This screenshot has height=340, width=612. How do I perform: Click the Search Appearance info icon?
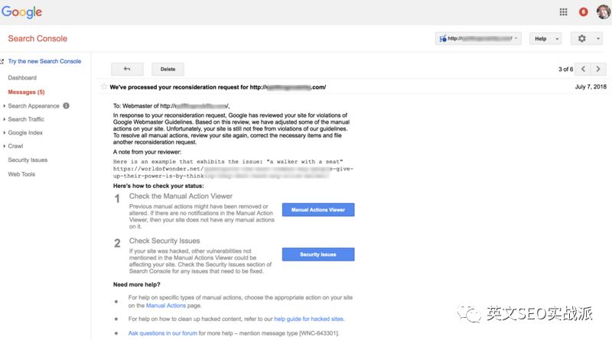(66, 105)
